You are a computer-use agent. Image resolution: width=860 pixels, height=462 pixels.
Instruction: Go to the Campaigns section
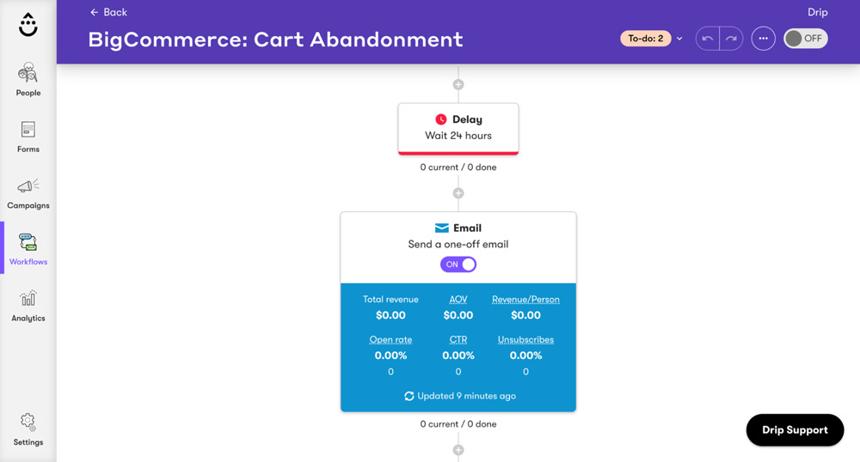[28, 192]
